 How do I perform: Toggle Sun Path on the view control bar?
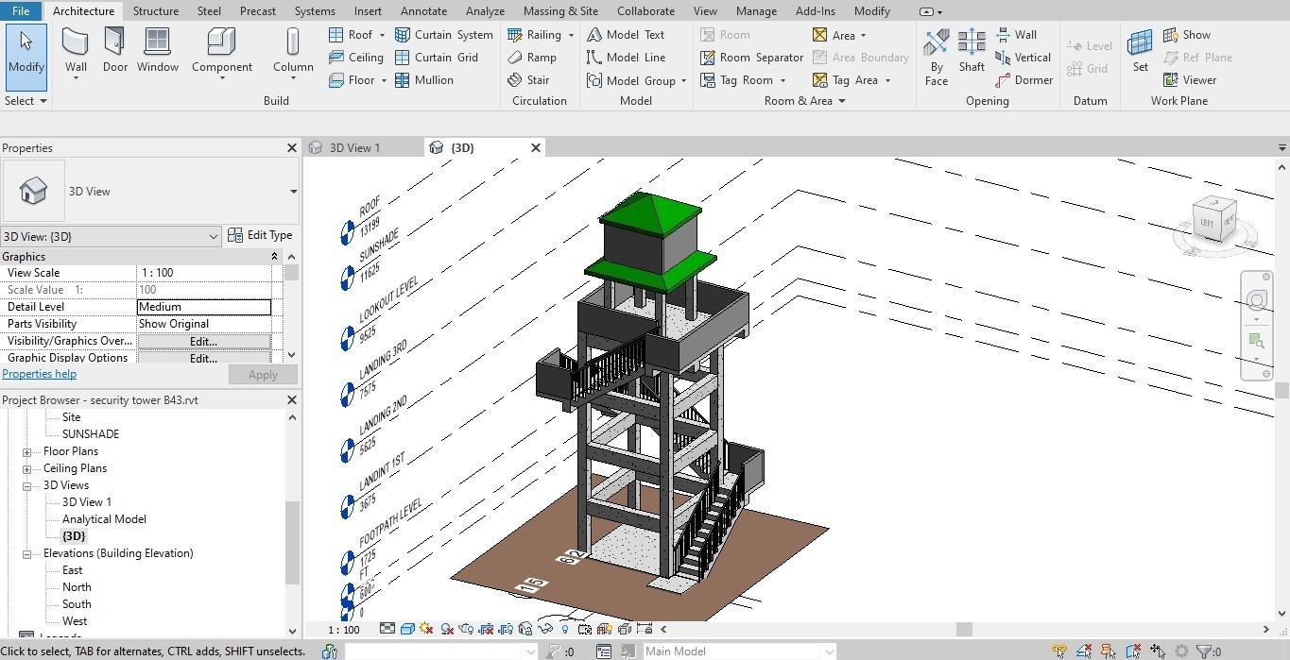(426, 629)
